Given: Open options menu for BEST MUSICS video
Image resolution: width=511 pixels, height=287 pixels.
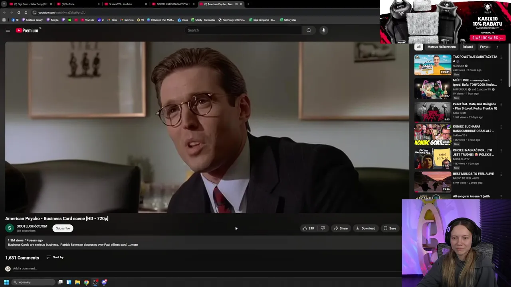Looking at the screenshot, I should pyautogui.click(x=501, y=175).
